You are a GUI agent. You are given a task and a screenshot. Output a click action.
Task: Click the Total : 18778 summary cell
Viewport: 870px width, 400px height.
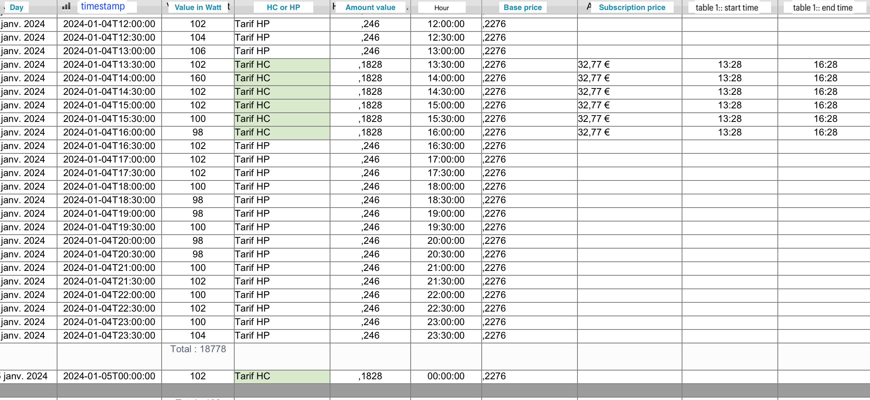tap(198, 349)
